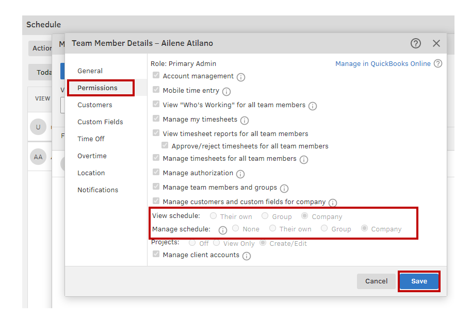The height and width of the screenshot is (319, 471).
Task: Toggle Mobile time entry checkbox
Action: coord(156,90)
